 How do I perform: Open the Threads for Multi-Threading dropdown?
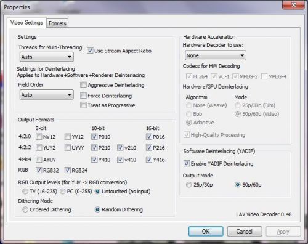click(x=47, y=57)
